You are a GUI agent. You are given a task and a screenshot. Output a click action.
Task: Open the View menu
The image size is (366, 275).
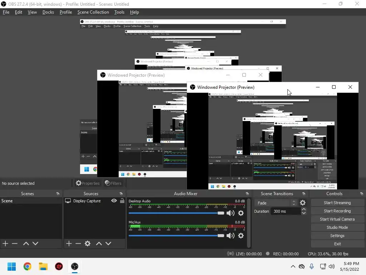32,12
